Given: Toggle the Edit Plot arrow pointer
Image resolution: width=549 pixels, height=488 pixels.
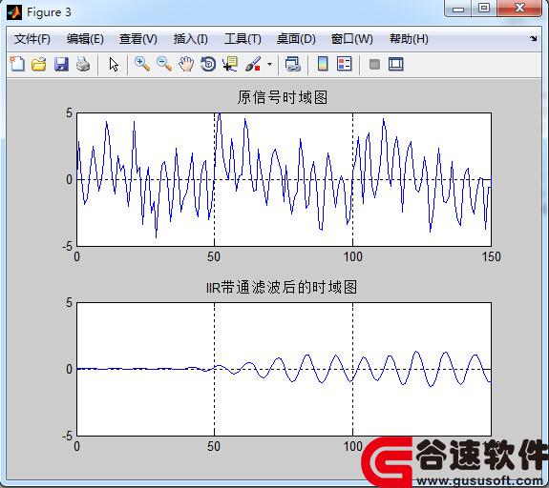Looking at the screenshot, I should [x=114, y=64].
